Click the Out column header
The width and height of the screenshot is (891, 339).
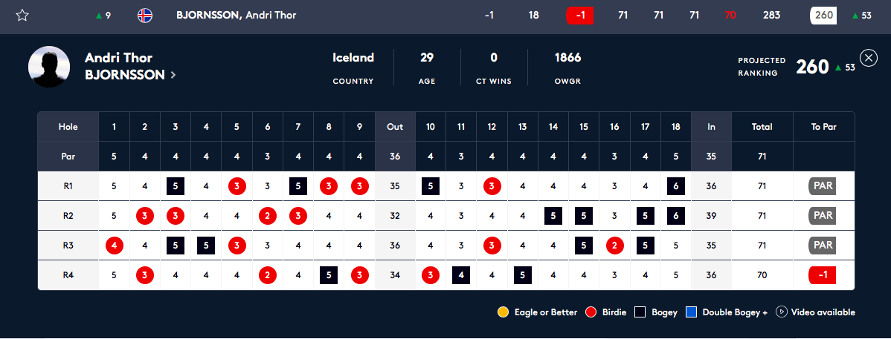coord(395,127)
